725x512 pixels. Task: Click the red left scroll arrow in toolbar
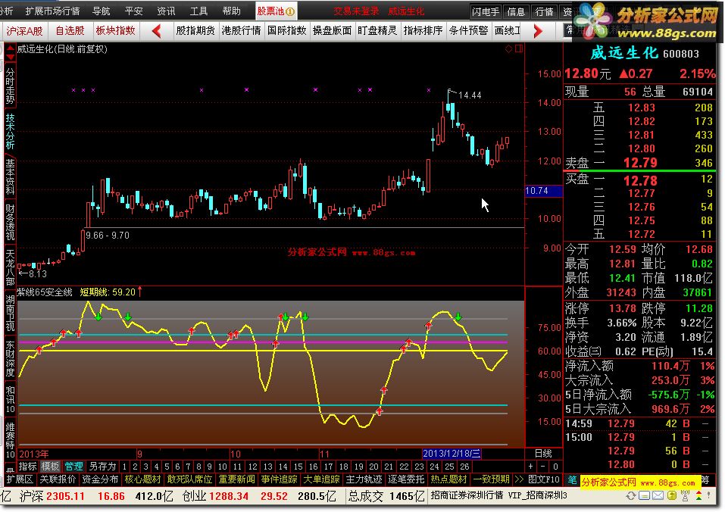[x=156, y=31]
